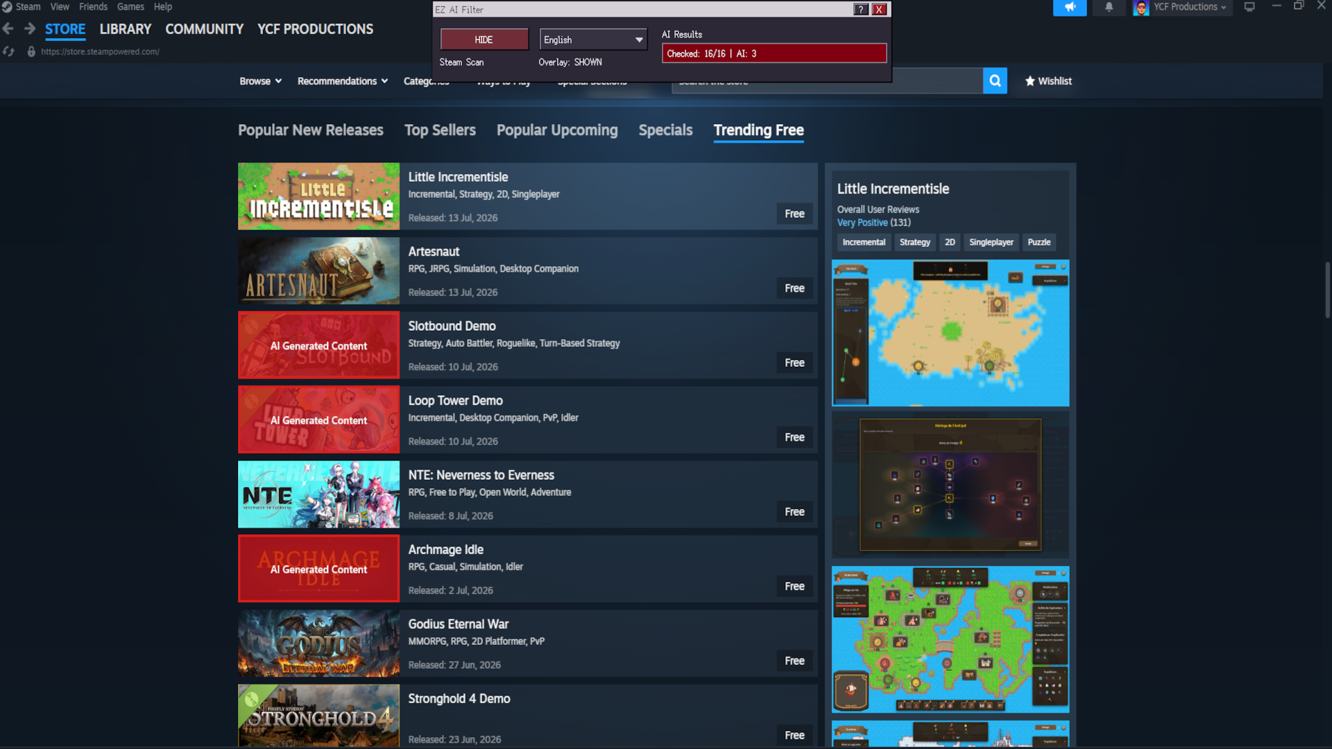Toggle the HIDE overlay button
The height and width of the screenshot is (749, 1332).
click(484, 40)
